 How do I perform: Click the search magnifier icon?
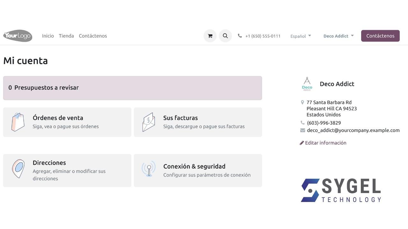pos(225,36)
